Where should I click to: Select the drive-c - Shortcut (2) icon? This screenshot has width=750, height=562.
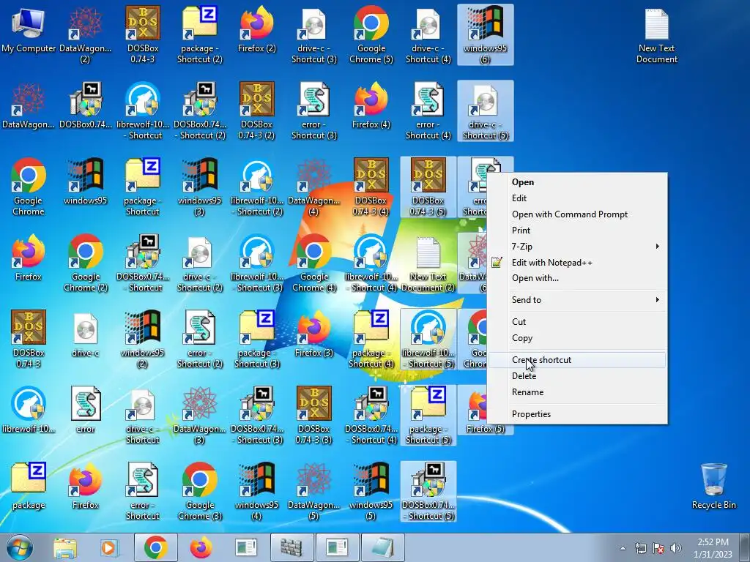(x=200, y=263)
